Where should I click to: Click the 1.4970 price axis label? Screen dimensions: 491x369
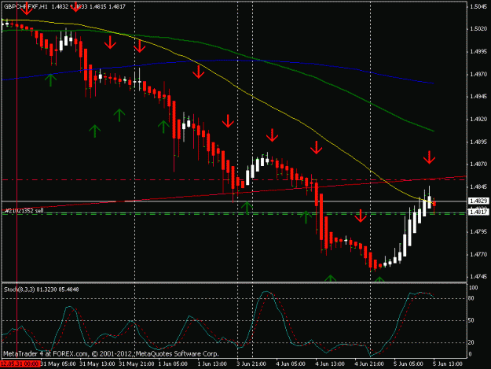[478, 74]
